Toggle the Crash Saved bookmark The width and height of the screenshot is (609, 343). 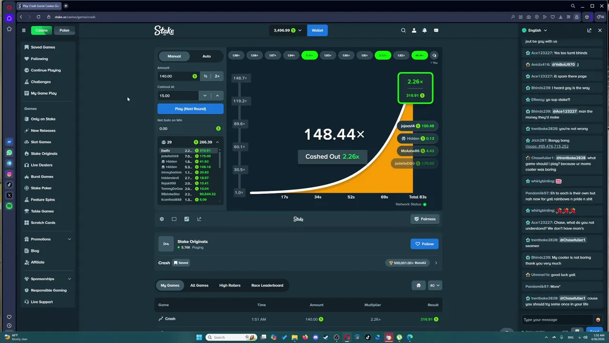[x=181, y=262]
